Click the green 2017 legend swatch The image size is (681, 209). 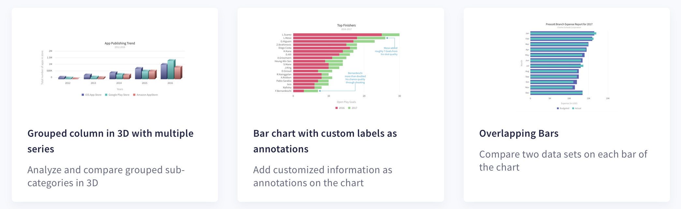tap(349, 108)
